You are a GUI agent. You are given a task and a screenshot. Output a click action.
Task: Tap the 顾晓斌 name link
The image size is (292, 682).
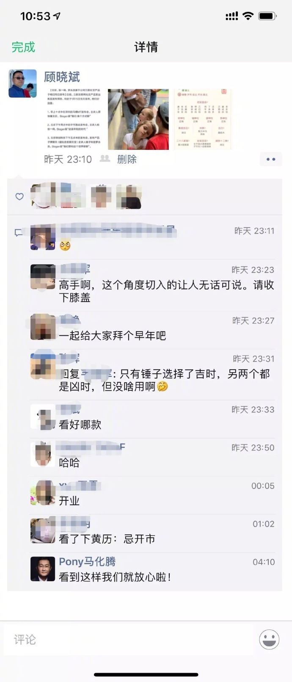62,77
